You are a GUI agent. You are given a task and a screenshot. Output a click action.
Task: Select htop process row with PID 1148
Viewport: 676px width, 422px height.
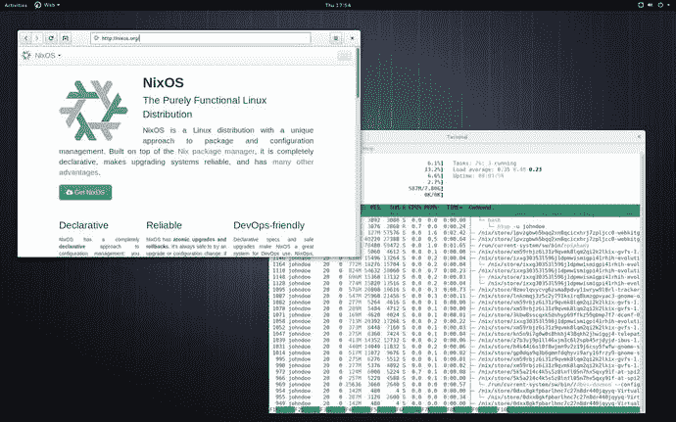(455, 277)
